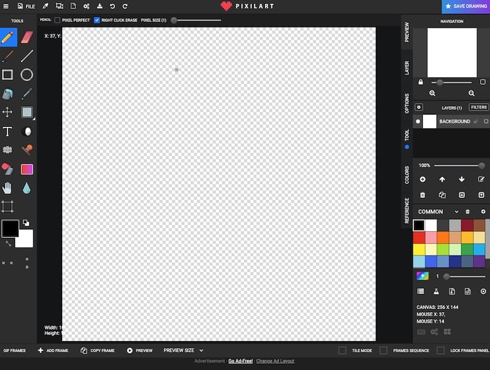Move layer down with the down arrow
This screenshot has width=490, height=370.
pos(462,179)
